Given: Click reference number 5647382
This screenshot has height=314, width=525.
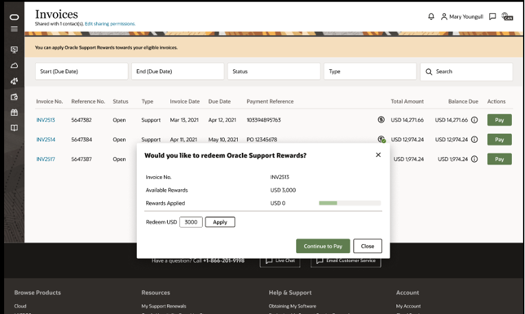Looking at the screenshot, I should pyautogui.click(x=81, y=120).
